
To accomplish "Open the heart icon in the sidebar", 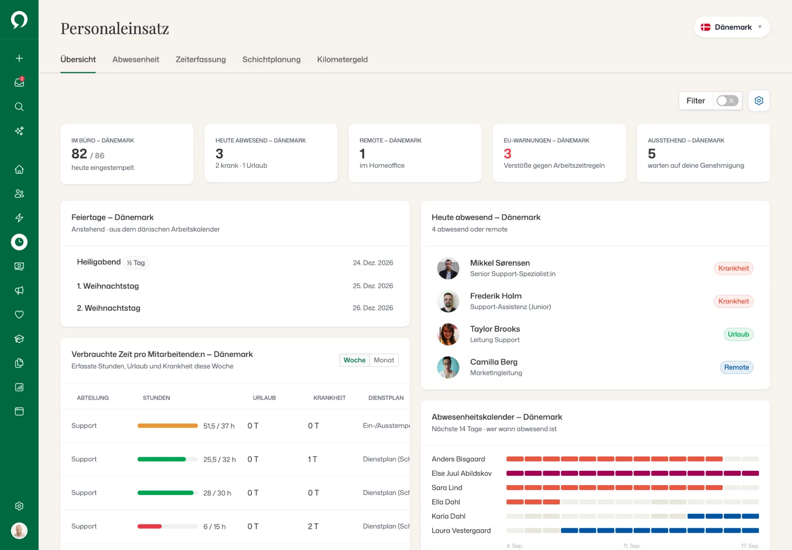I will click(19, 315).
